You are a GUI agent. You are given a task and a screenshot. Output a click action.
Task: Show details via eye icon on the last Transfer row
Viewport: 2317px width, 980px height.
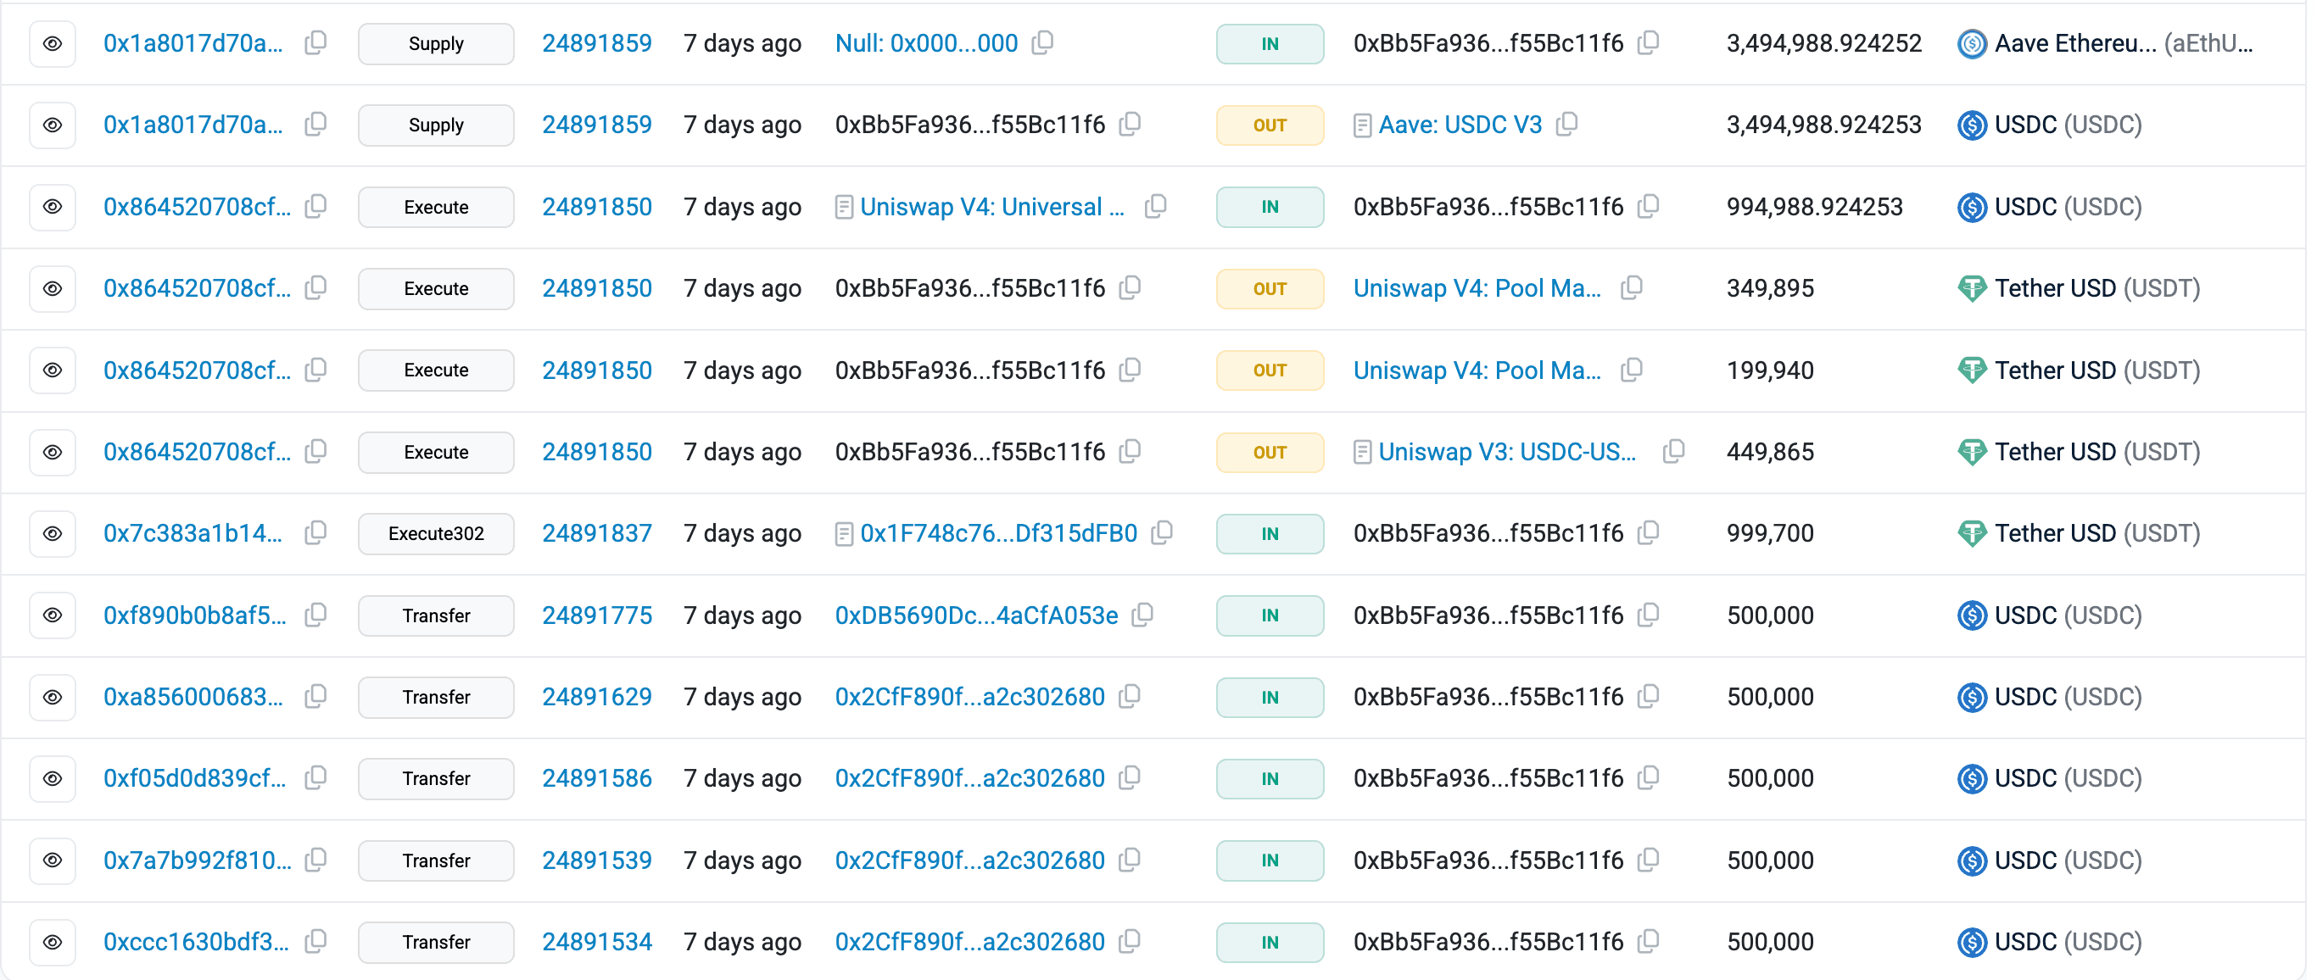(x=53, y=942)
